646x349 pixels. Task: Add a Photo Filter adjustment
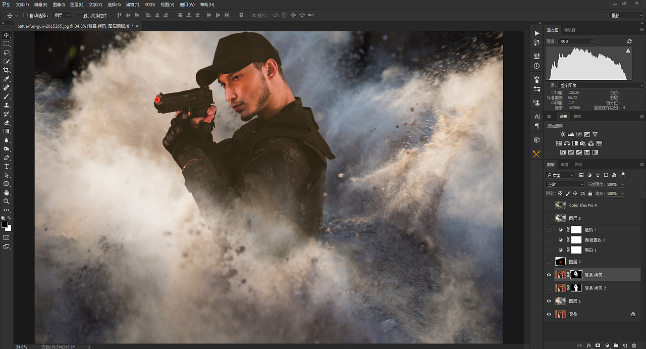[583, 143]
